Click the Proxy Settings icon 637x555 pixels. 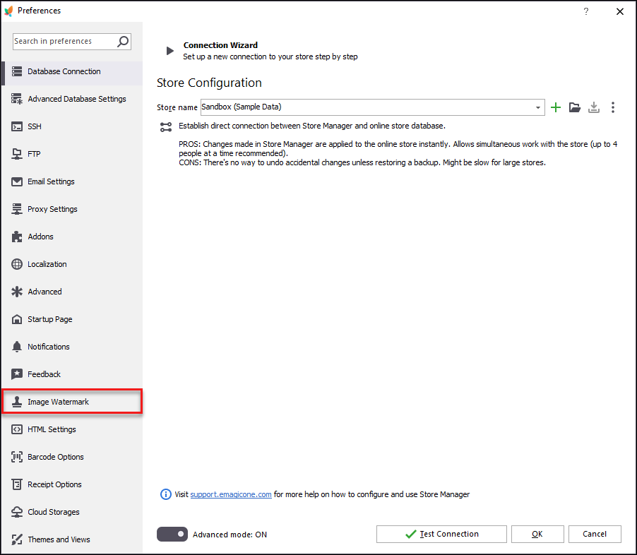tap(17, 209)
